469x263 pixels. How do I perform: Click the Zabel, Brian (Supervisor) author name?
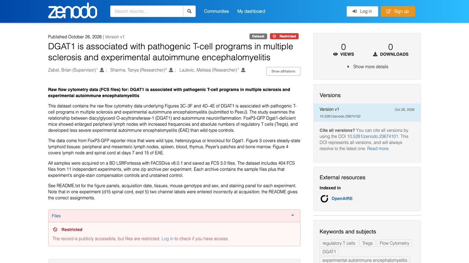pyautogui.click(x=72, y=70)
